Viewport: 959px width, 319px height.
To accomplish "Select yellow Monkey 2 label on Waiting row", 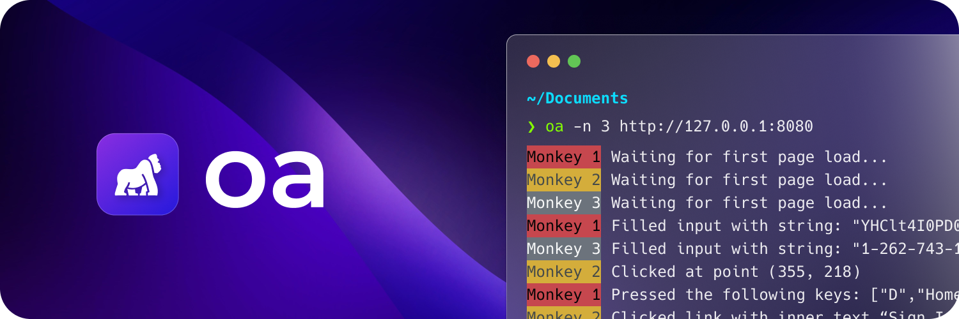I will pyautogui.click(x=564, y=180).
